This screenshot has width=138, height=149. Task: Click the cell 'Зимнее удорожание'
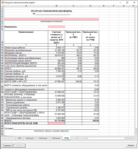point(26,103)
